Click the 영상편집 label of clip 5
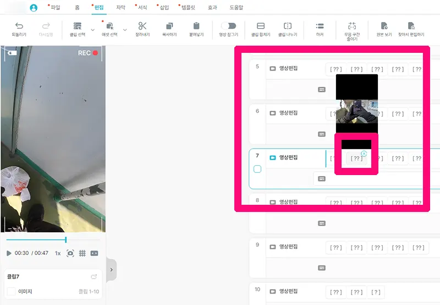Image resolution: width=440 pixels, height=305 pixels. coord(288,68)
